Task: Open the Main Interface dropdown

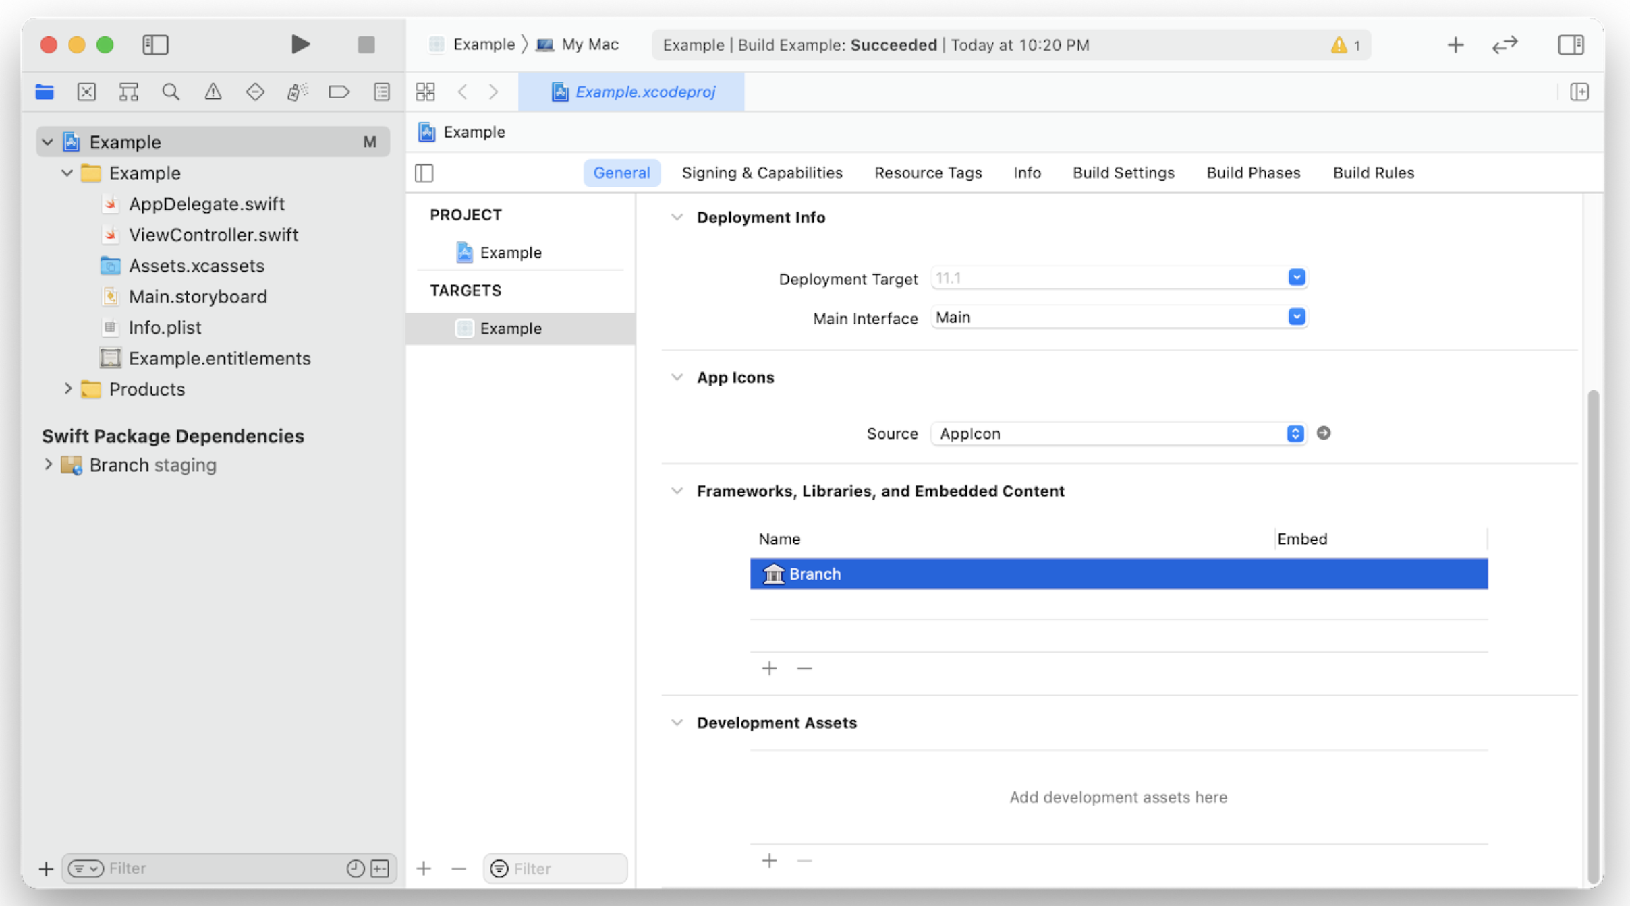Action: 1296,317
